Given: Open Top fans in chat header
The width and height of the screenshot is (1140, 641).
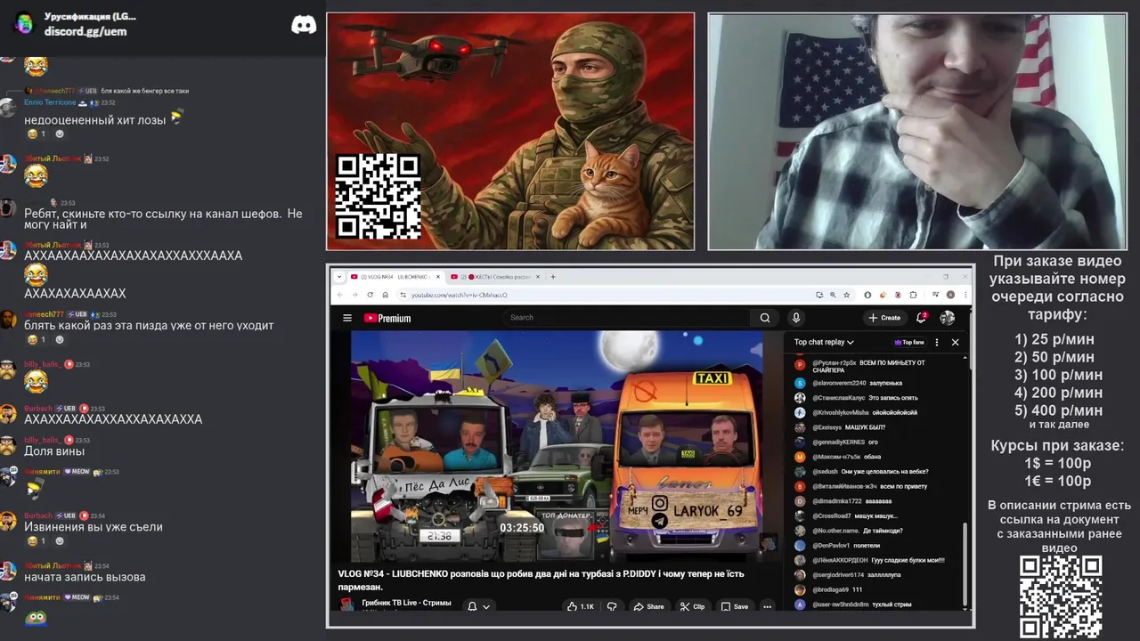Looking at the screenshot, I should click(x=909, y=342).
